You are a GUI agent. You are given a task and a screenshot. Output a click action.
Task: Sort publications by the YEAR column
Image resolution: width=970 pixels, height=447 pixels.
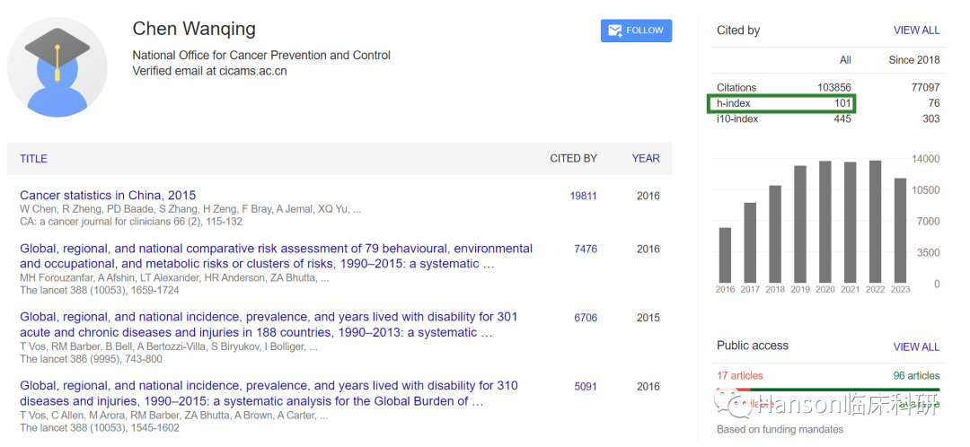pyautogui.click(x=646, y=159)
